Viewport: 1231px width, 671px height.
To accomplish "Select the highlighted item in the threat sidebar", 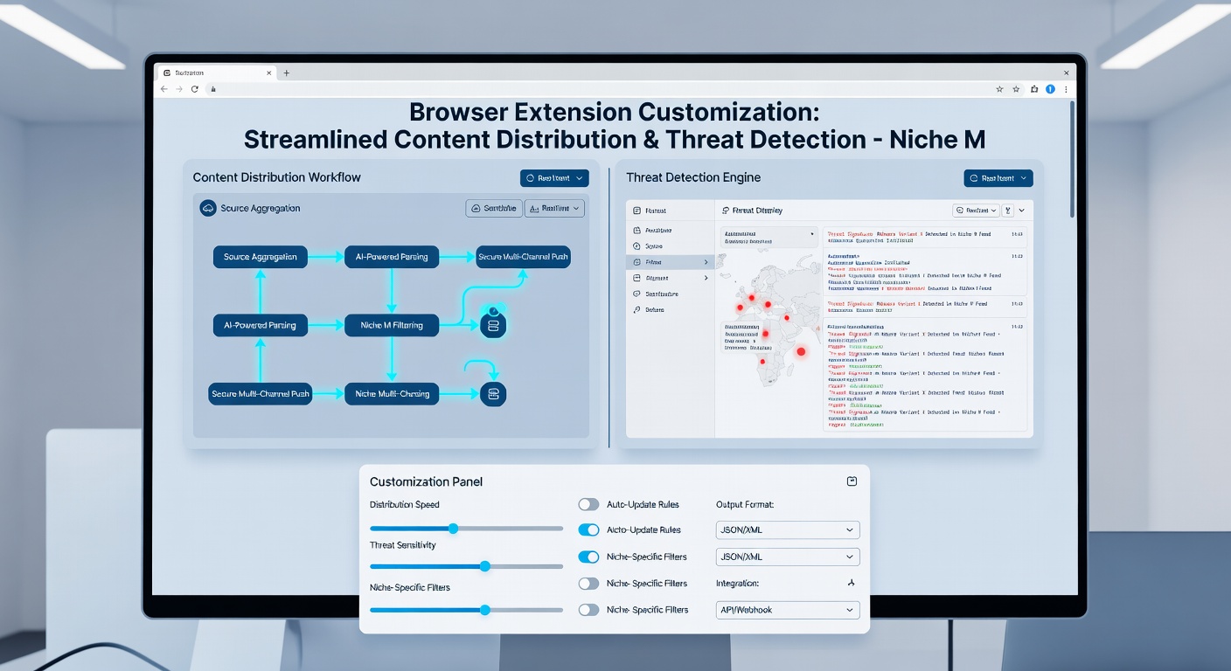I will pyautogui.click(x=671, y=262).
